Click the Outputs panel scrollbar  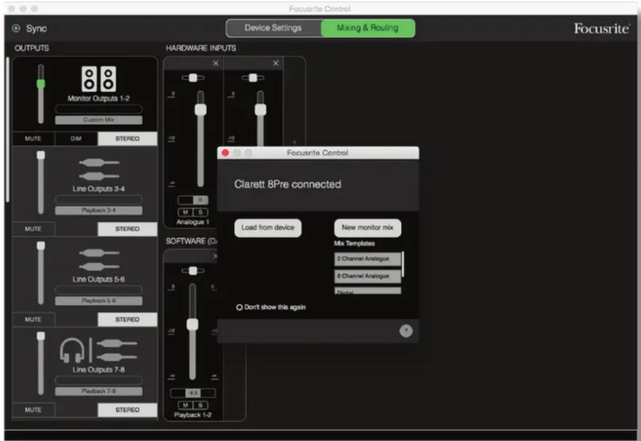pyautogui.click(x=7, y=129)
